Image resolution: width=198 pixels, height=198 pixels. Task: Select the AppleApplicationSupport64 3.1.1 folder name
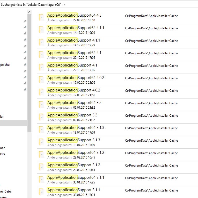click(76, 177)
